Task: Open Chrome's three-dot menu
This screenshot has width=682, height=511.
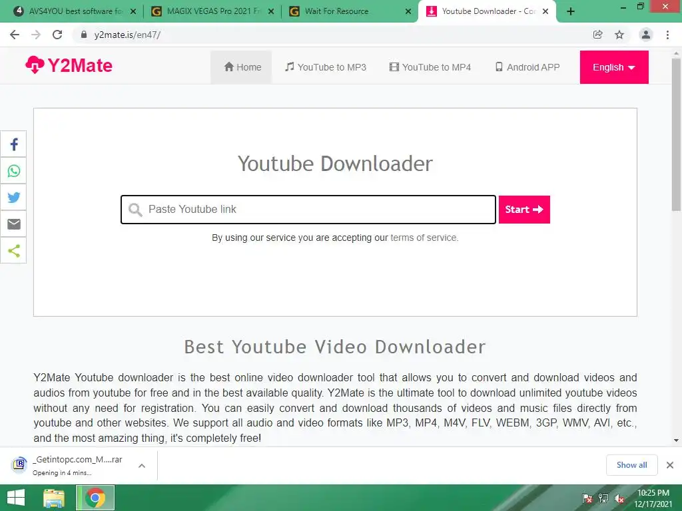Action: tap(667, 35)
